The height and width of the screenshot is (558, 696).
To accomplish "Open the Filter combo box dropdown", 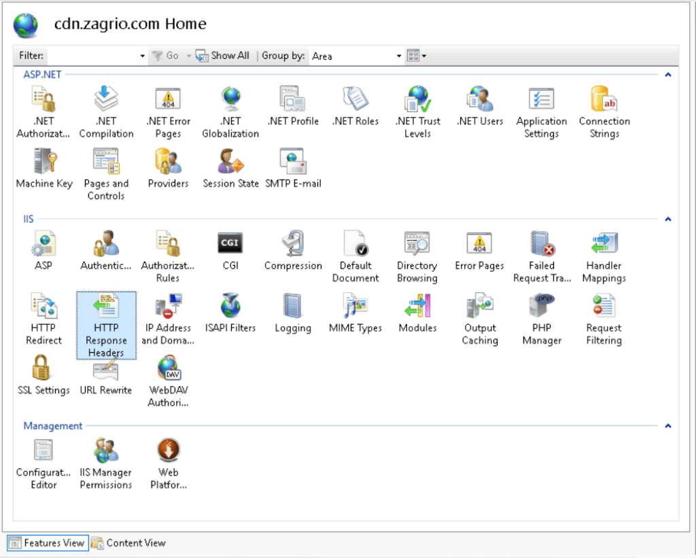I will pyautogui.click(x=142, y=56).
